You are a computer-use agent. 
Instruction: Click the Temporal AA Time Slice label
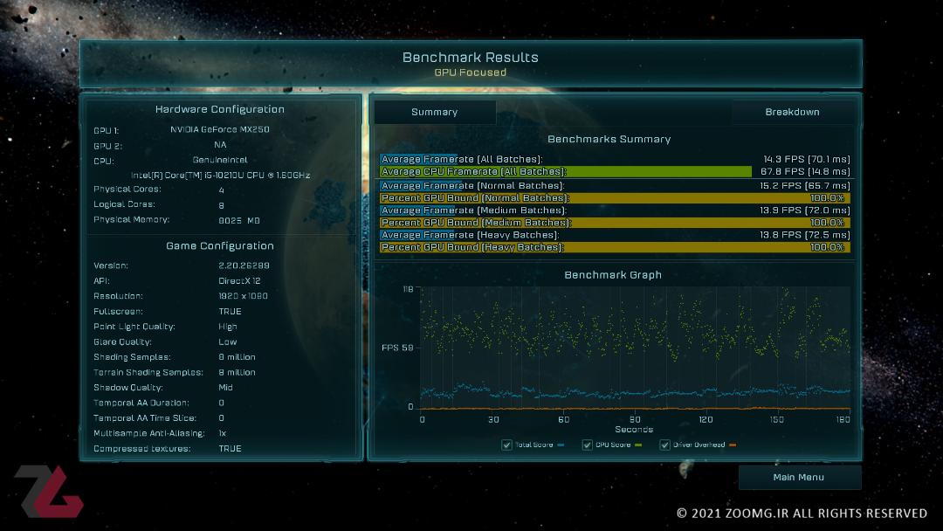[144, 418]
